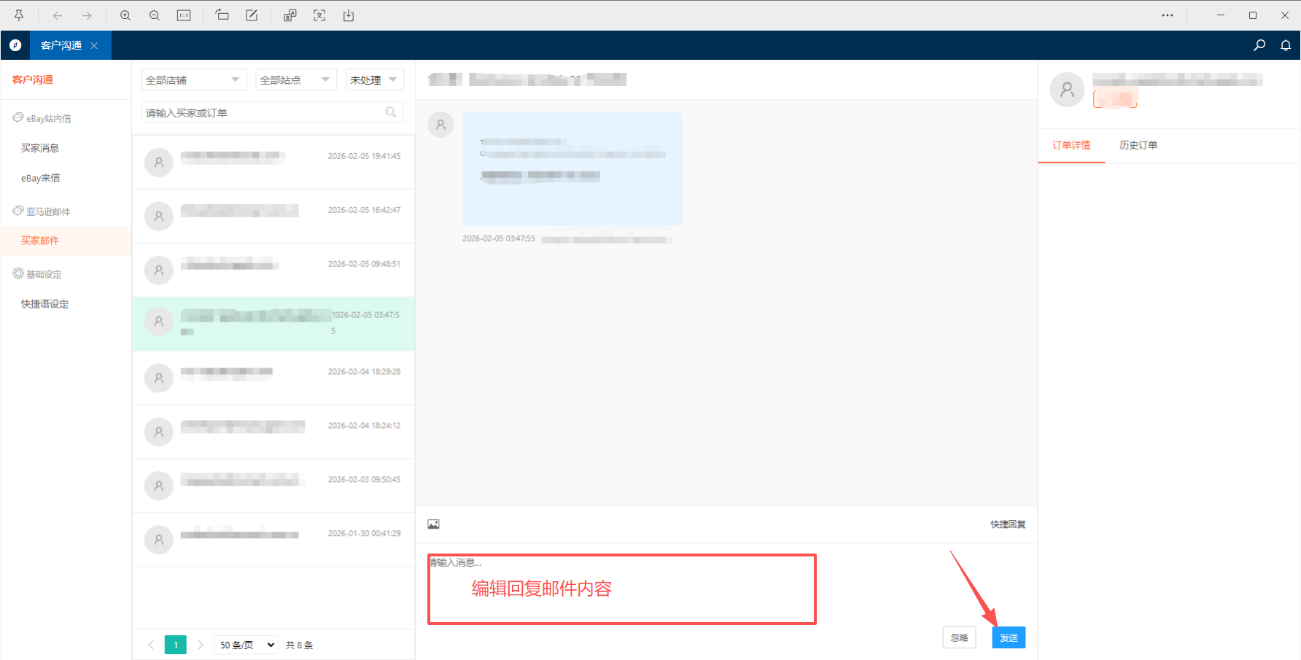1301x660 pixels.
Task: Open the 未处理 status dropdown
Action: tap(374, 79)
